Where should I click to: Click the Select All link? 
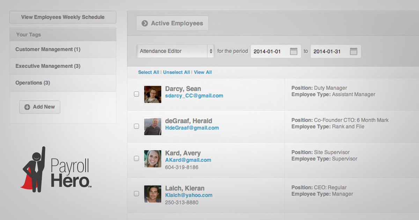point(148,72)
